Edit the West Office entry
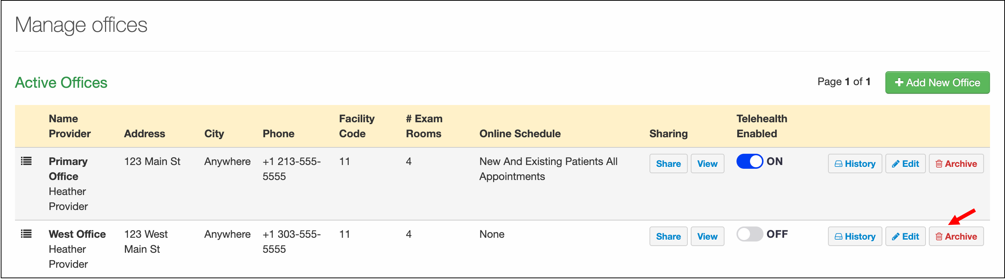The width and height of the screenshot is (1005, 279). click(905, 237)
